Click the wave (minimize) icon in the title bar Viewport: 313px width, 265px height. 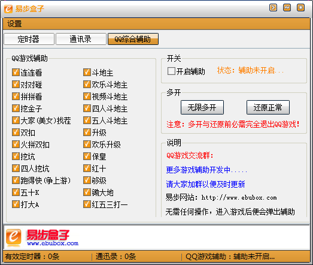coord(287,8)
